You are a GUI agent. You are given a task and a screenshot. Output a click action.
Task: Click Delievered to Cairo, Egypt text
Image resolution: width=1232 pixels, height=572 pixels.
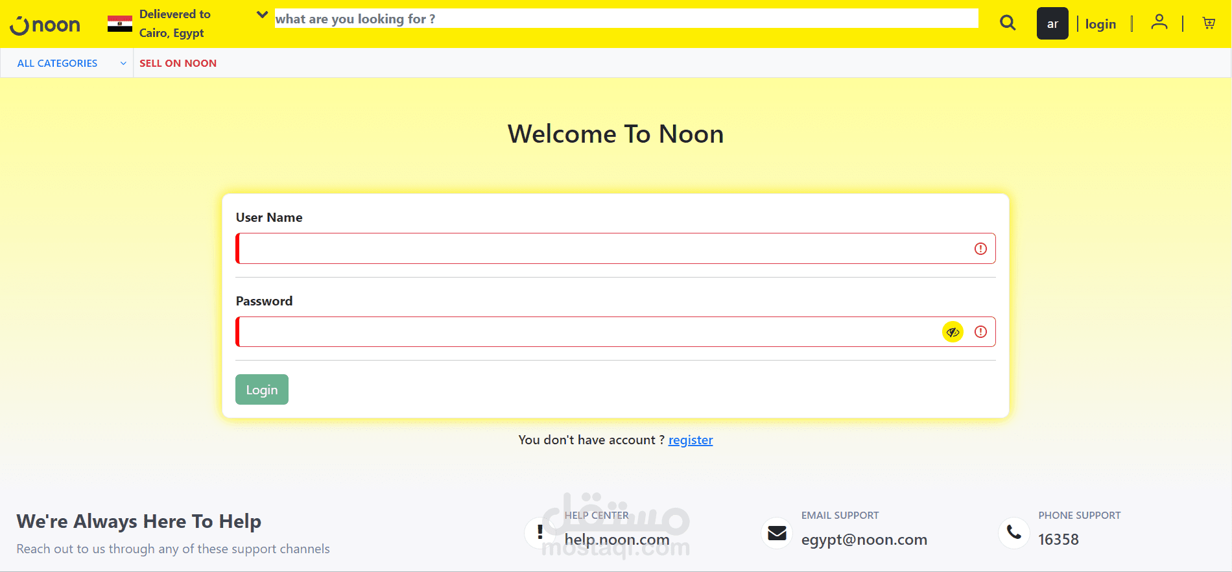175,23
